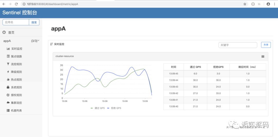Screen dimensions: 278x137
Task: Click the check-square icon for 授权规则
Action: (x=8, y=95)
